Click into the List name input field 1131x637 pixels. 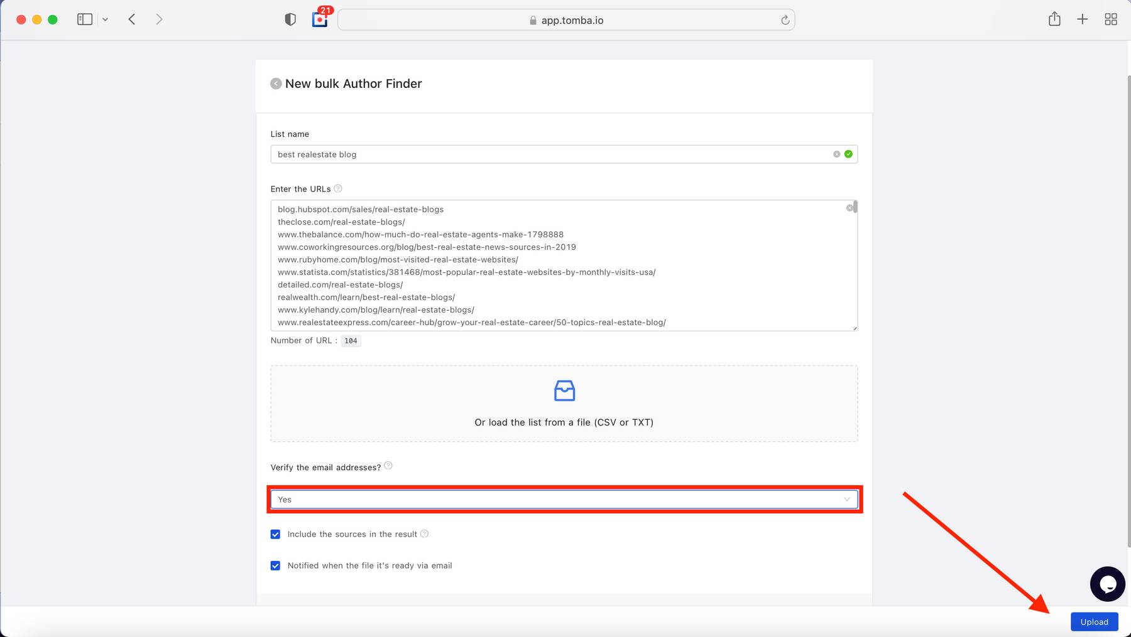564,154
